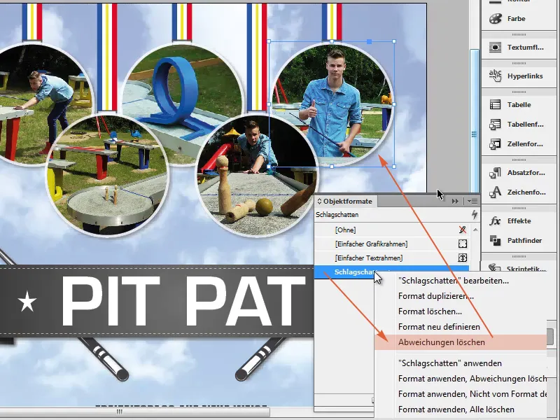Select [Ohne] object format
The image size is (560, 420).
coord(391,230)
